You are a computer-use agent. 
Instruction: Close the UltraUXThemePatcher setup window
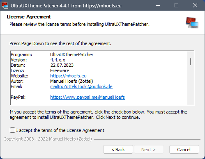pos(195,5)
